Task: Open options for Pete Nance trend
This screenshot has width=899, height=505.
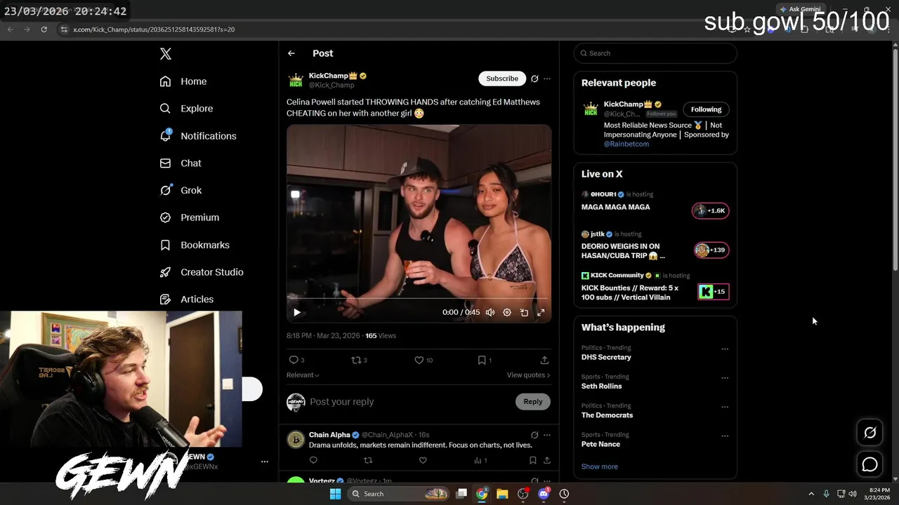Action: click(x=725, y=436)
